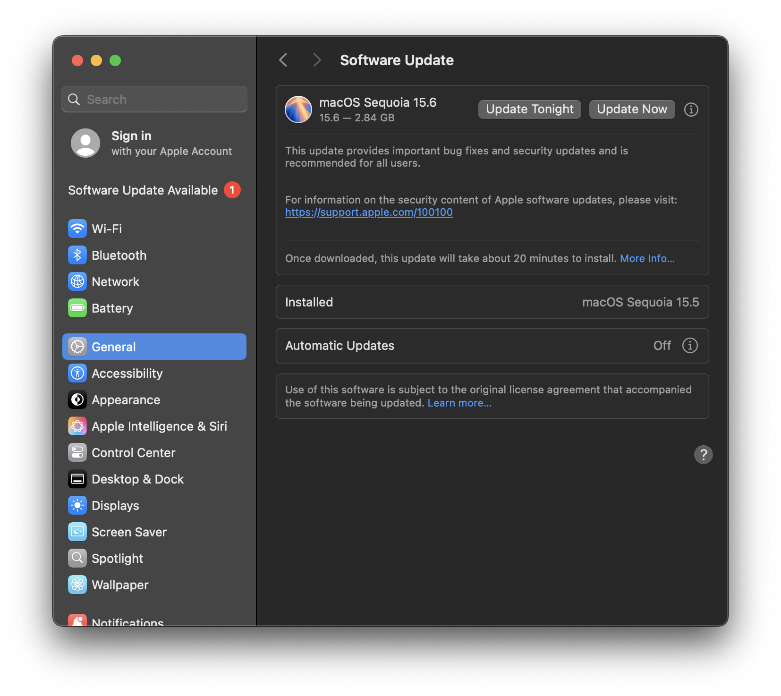
Task: Focus the Search field
Action: point(154,99)
